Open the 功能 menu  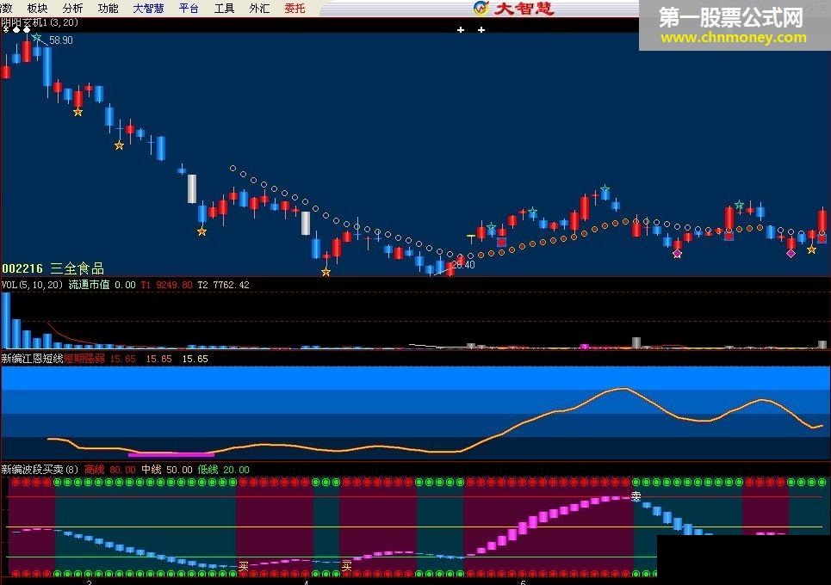(109, 8)
